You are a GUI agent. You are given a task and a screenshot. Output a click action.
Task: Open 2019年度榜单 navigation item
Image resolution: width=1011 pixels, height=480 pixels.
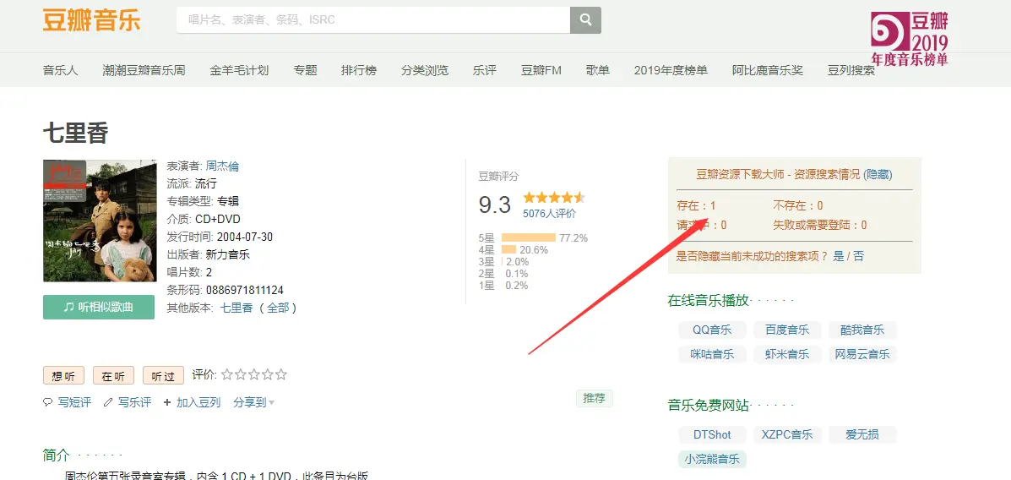[671, 70]
